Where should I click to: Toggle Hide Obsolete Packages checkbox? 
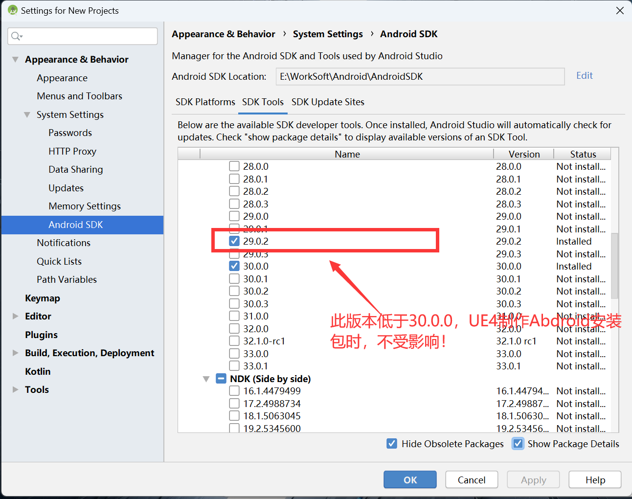[x=391, y=444]
